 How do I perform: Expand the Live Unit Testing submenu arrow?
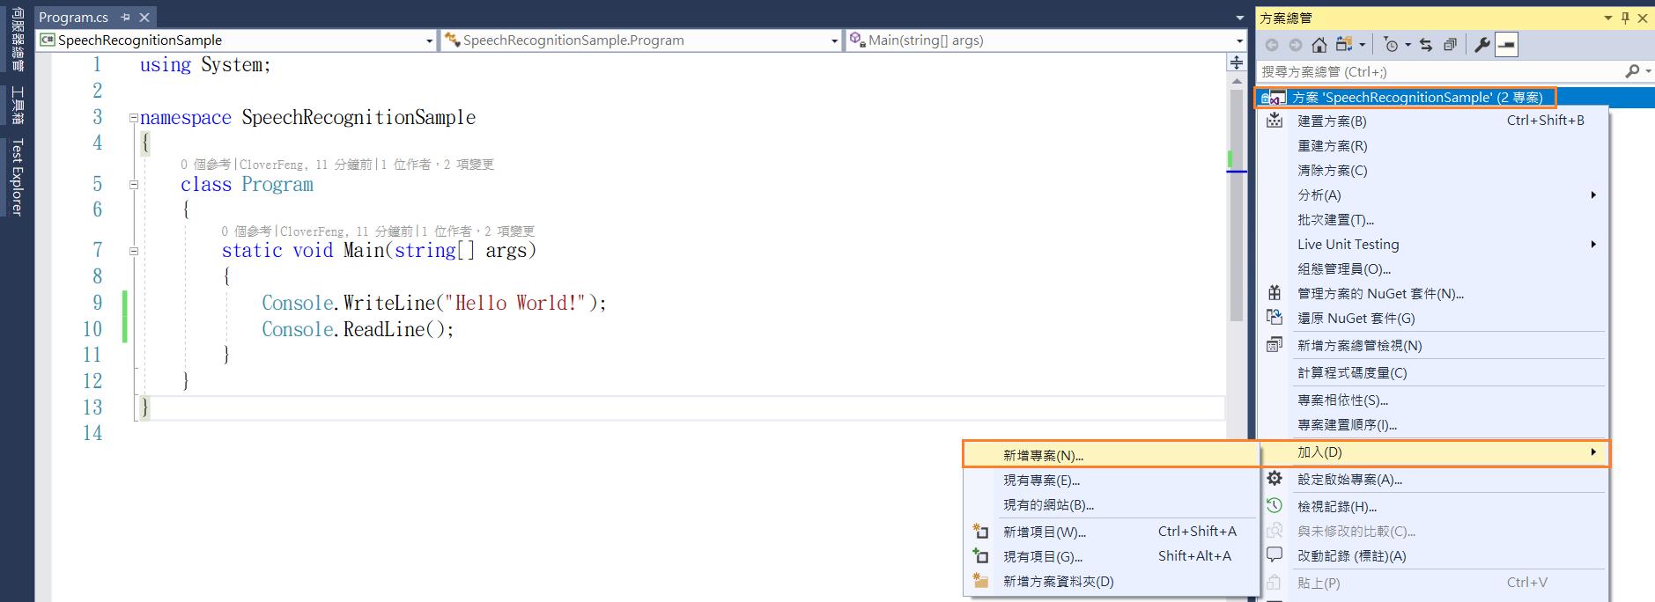[1593, 244]
